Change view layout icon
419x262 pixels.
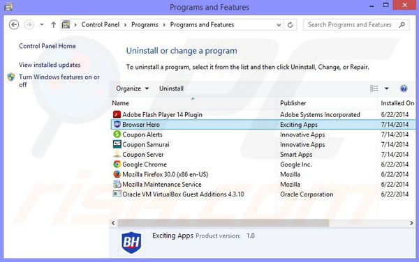pos(374,88)
